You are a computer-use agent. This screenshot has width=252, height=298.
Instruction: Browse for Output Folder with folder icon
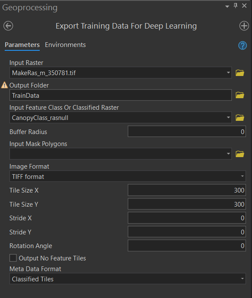tap(240, 95)
